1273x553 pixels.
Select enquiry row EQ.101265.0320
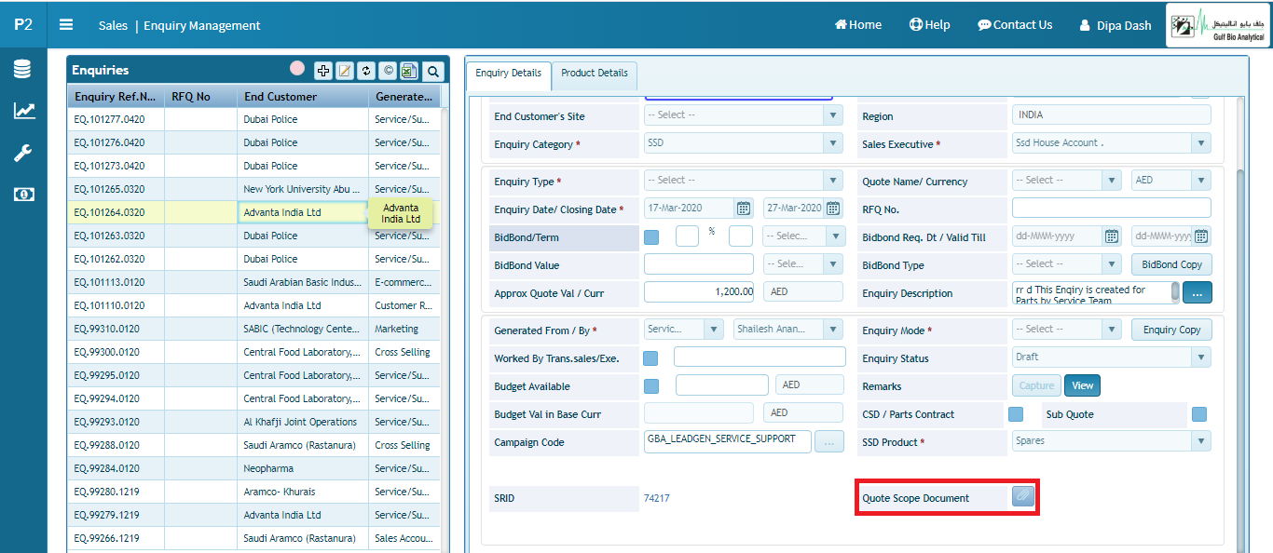pyautogui.click(x=253, y=189)
